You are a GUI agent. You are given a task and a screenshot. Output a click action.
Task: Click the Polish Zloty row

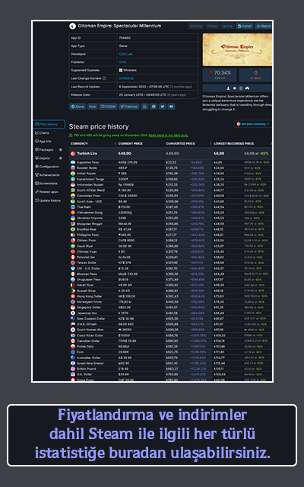[x=170, y=347]
